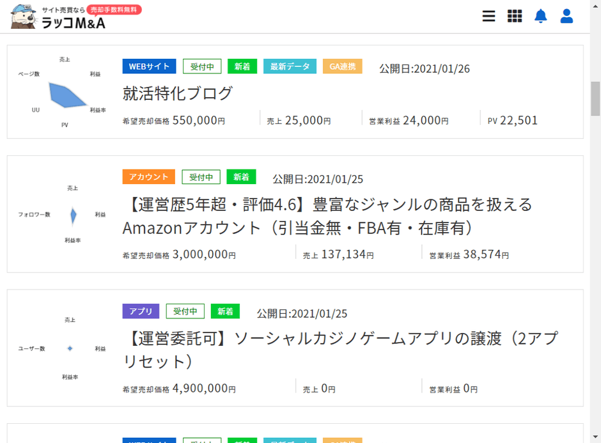The image size is (601, 443).
Task: Open the apps grid icon
Action: tap(515, 16)
